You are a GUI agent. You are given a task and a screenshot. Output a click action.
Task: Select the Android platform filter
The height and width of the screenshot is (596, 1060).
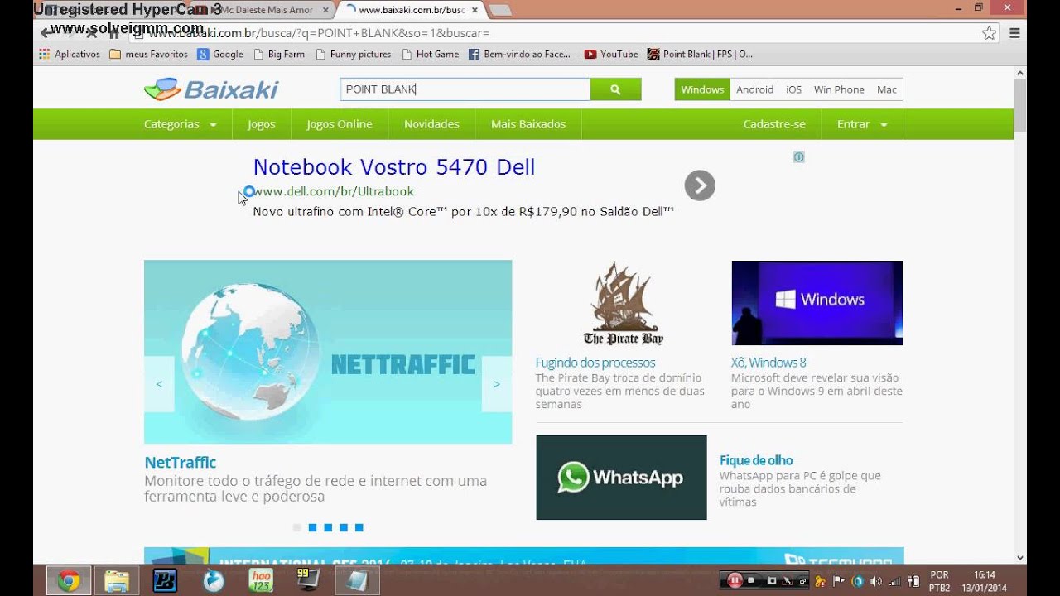click(755, 89)
